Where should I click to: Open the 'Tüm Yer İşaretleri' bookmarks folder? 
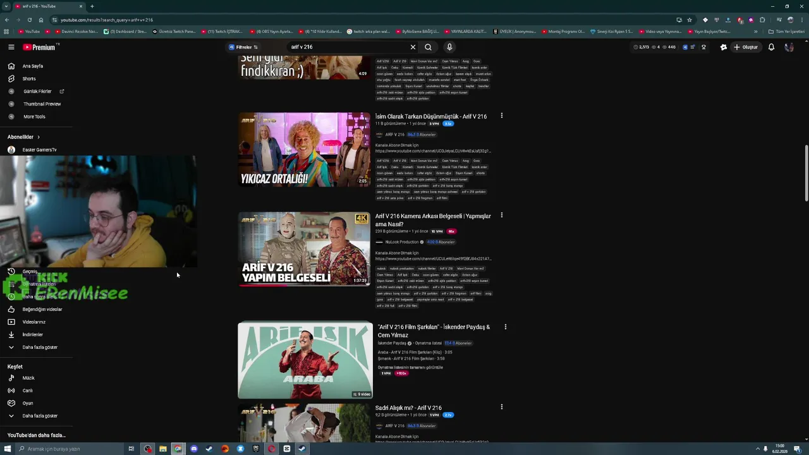[x=787, y=31]
